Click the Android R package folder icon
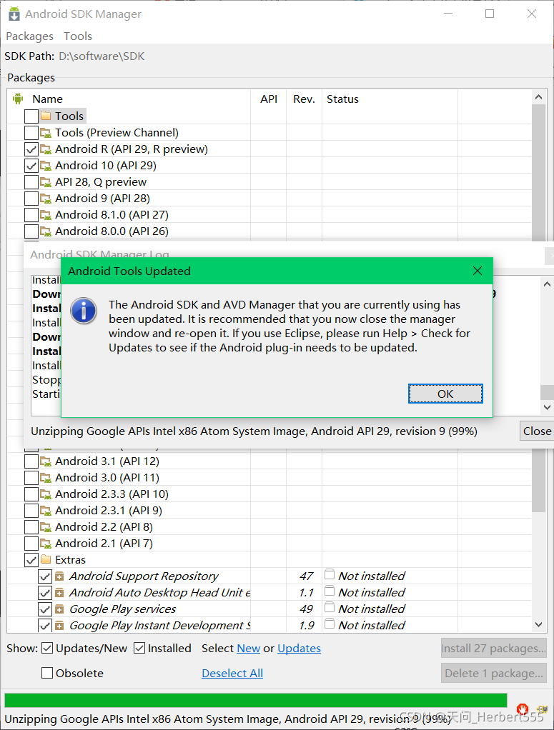 click(46, 149)
